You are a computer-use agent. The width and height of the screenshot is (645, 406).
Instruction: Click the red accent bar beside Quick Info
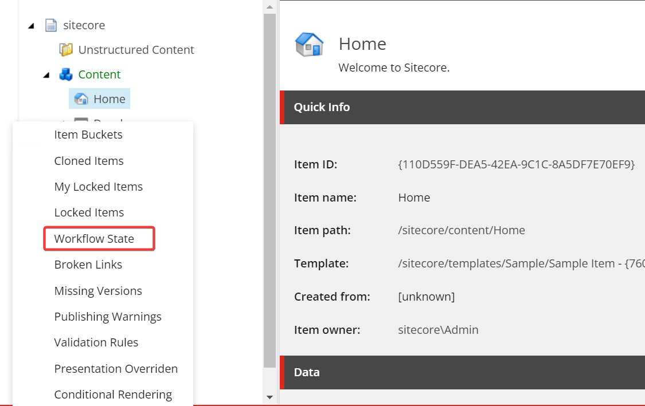[283, 107]
